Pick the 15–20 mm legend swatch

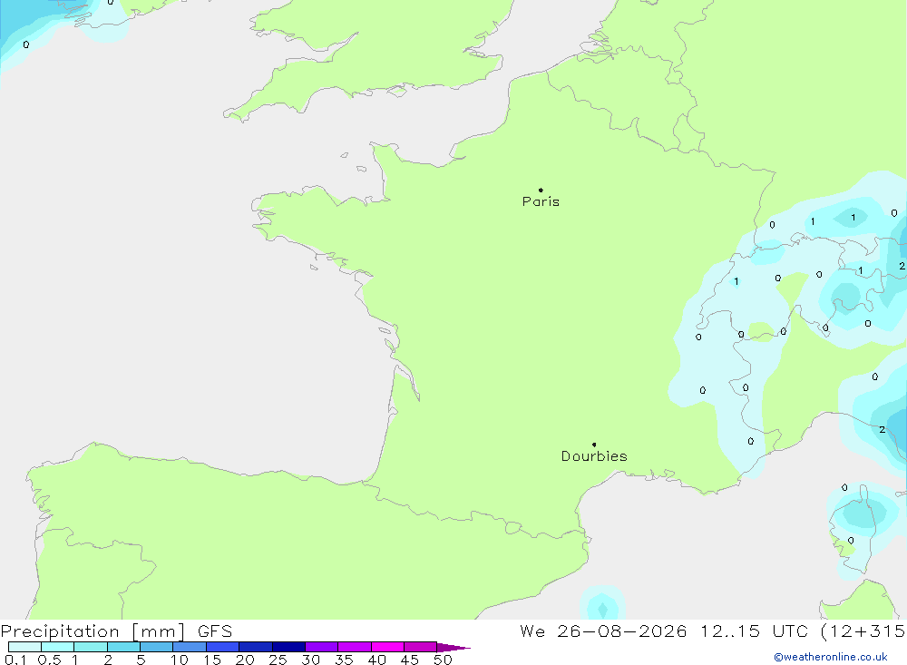point(223,647)
